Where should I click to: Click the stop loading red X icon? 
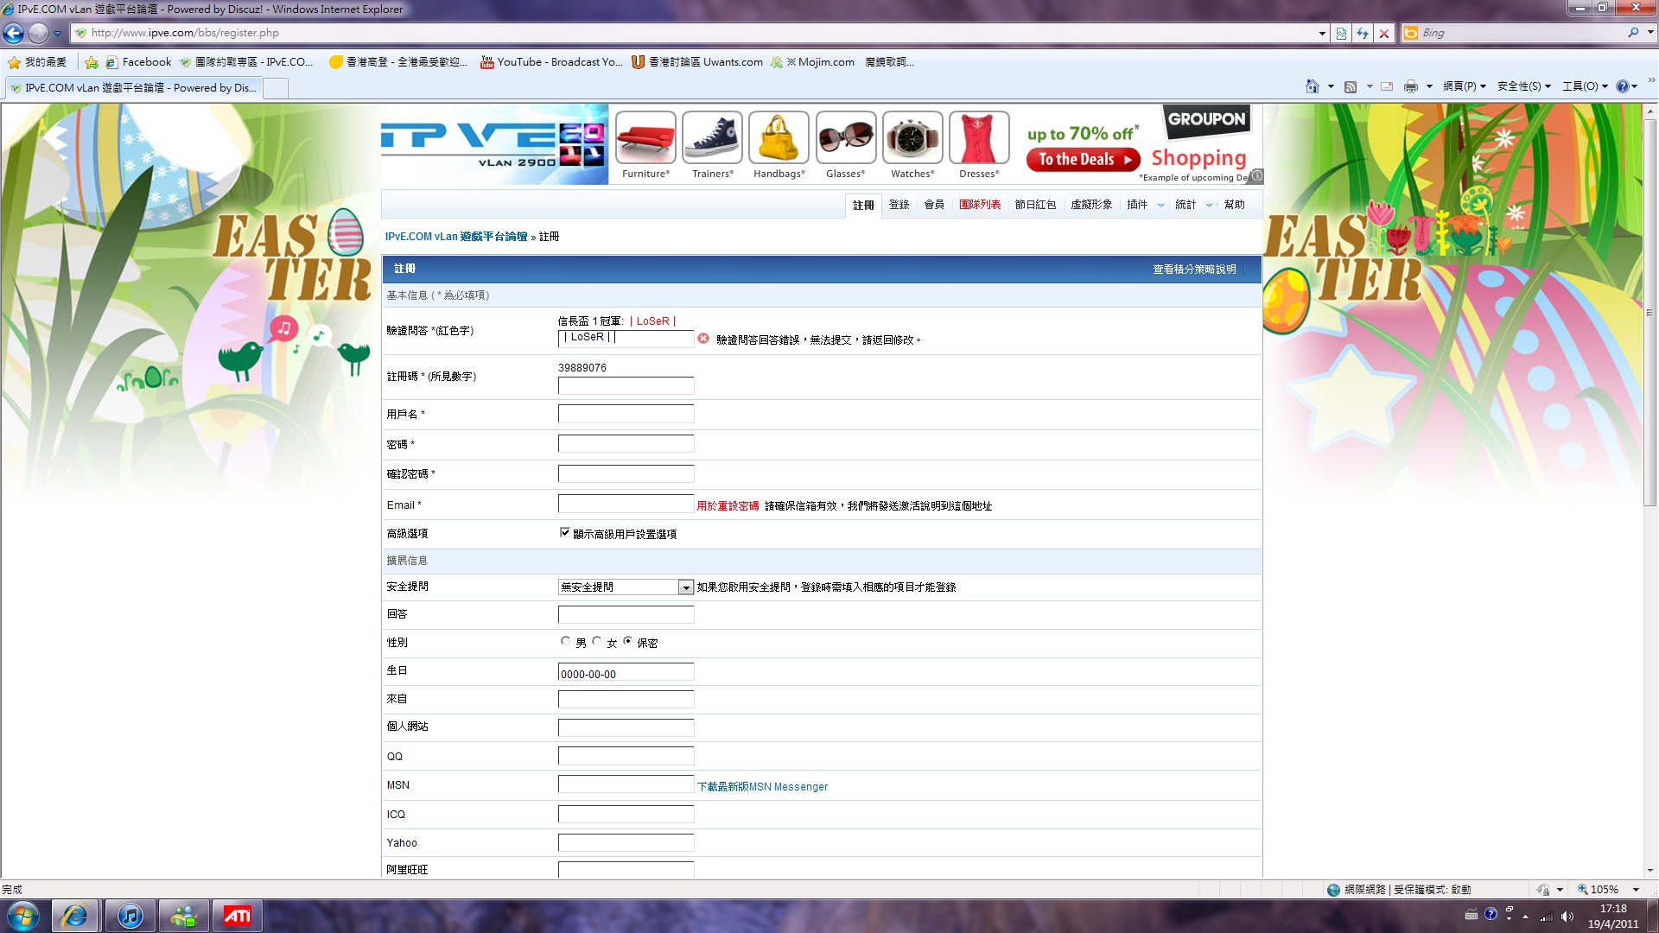point(1384,33)
